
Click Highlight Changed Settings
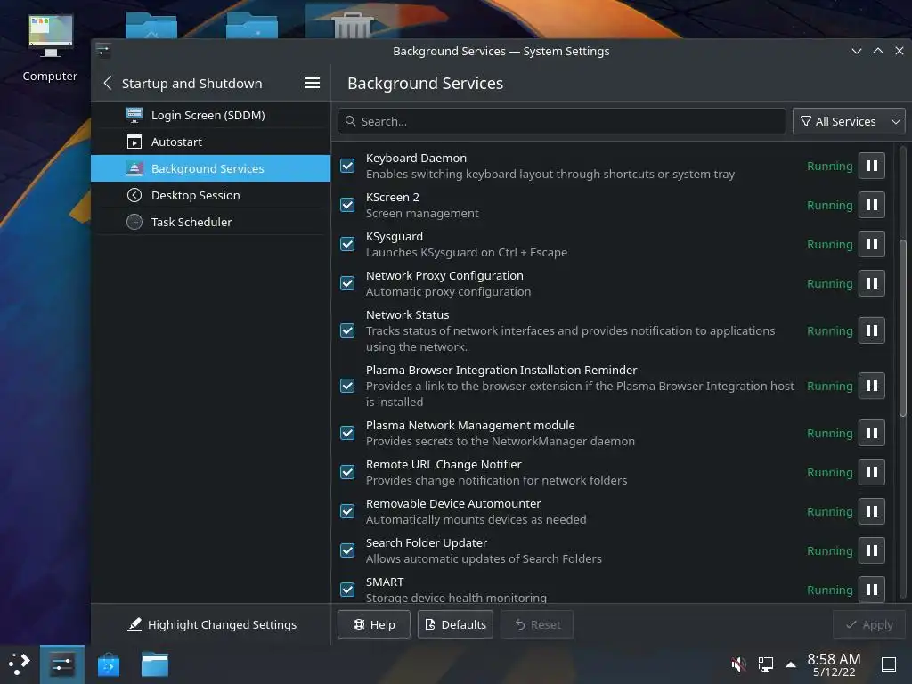coord(212,624)
